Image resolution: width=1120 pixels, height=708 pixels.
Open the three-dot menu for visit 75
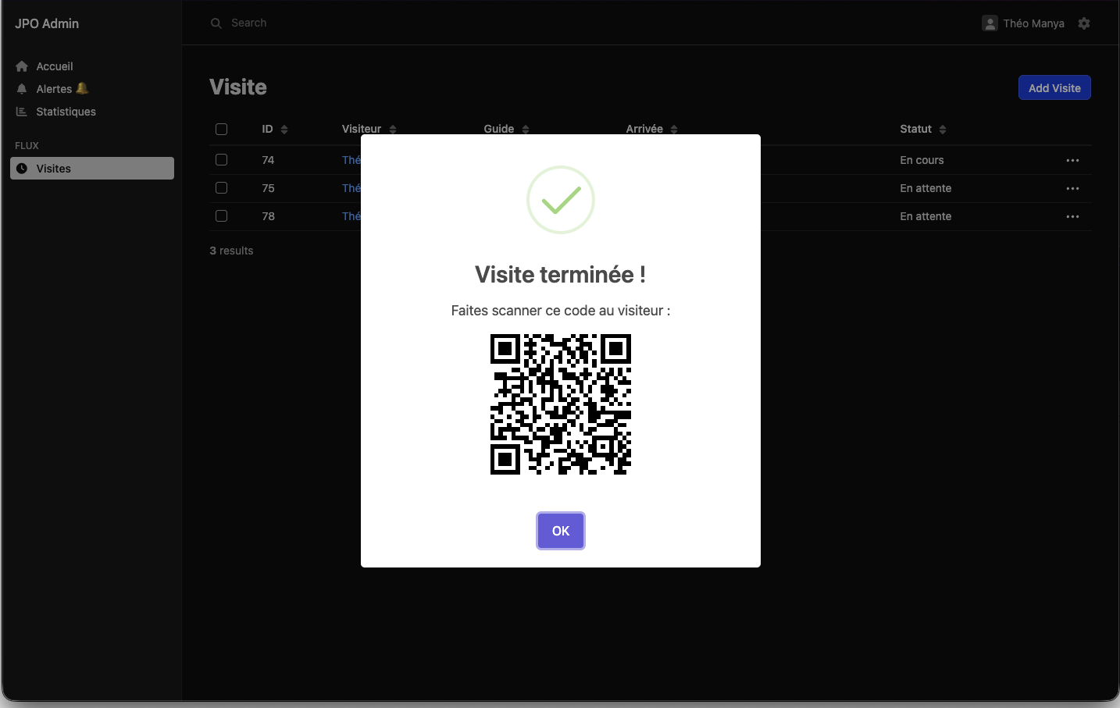[x=1072, y=188]
